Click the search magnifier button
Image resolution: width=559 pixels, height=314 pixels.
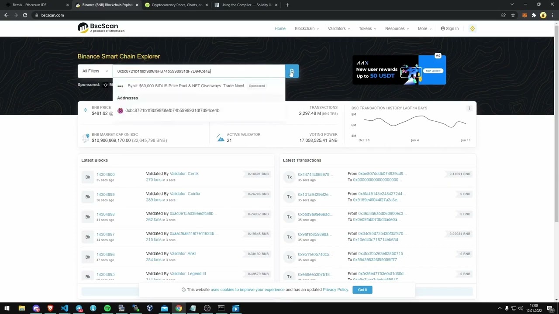click(x=292, y=71)
